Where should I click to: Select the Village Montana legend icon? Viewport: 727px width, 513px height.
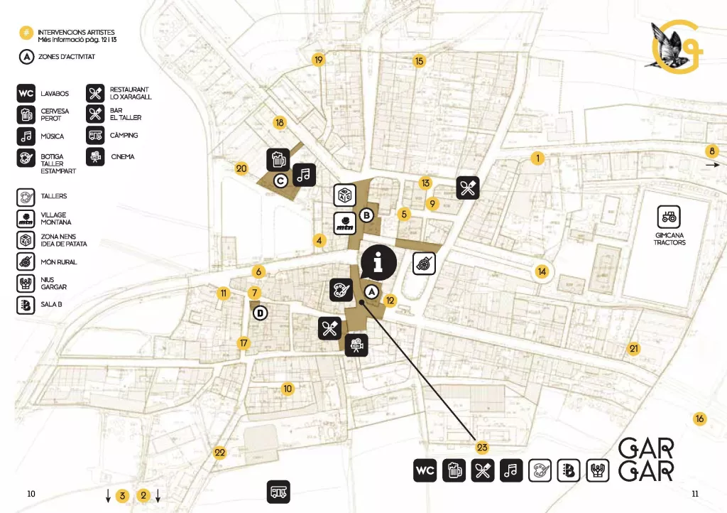(x=26, y=218)
